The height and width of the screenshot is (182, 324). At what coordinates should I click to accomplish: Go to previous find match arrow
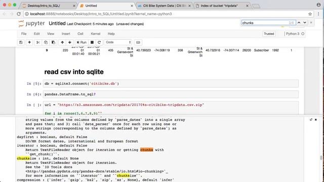pyautogui.click(x=299, y=23)
